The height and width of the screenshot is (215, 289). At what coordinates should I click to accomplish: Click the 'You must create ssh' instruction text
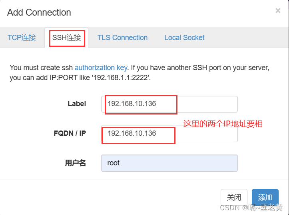click(41, 68)
